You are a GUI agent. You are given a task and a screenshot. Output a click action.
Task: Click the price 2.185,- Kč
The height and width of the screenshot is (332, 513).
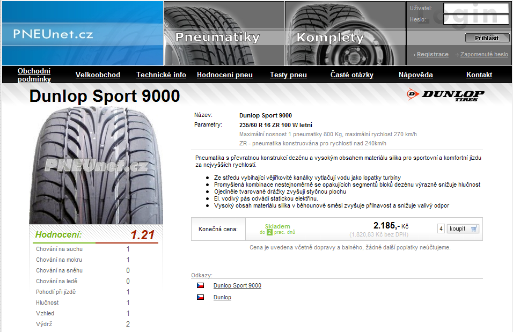391,226
